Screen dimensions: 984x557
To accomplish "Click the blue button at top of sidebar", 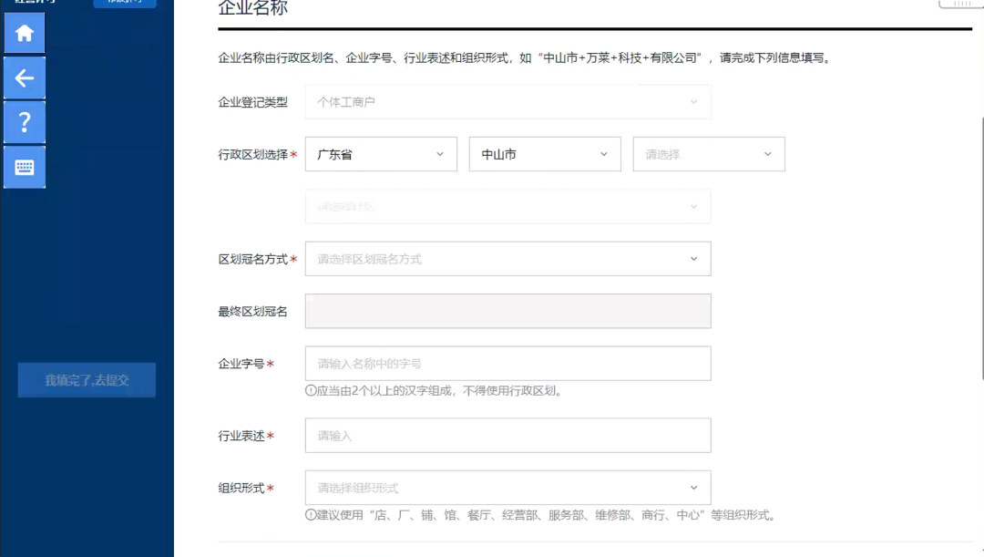I will [125, 4].
